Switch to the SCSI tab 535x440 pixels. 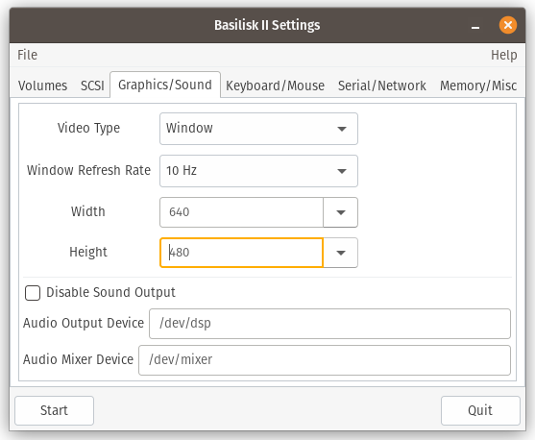(x=92, y=86)
